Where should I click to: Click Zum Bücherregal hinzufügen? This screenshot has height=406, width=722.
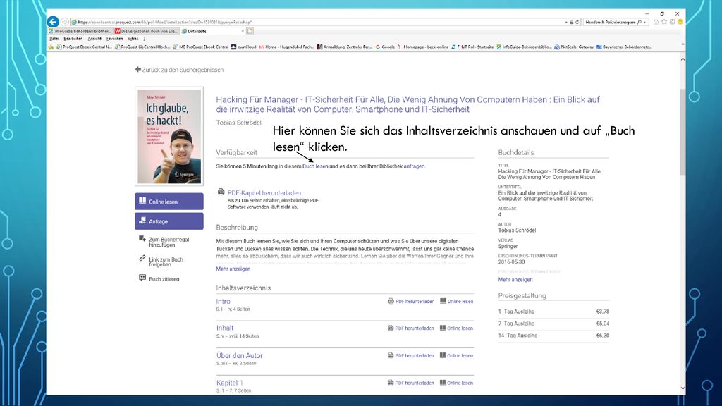coord(164,242)
